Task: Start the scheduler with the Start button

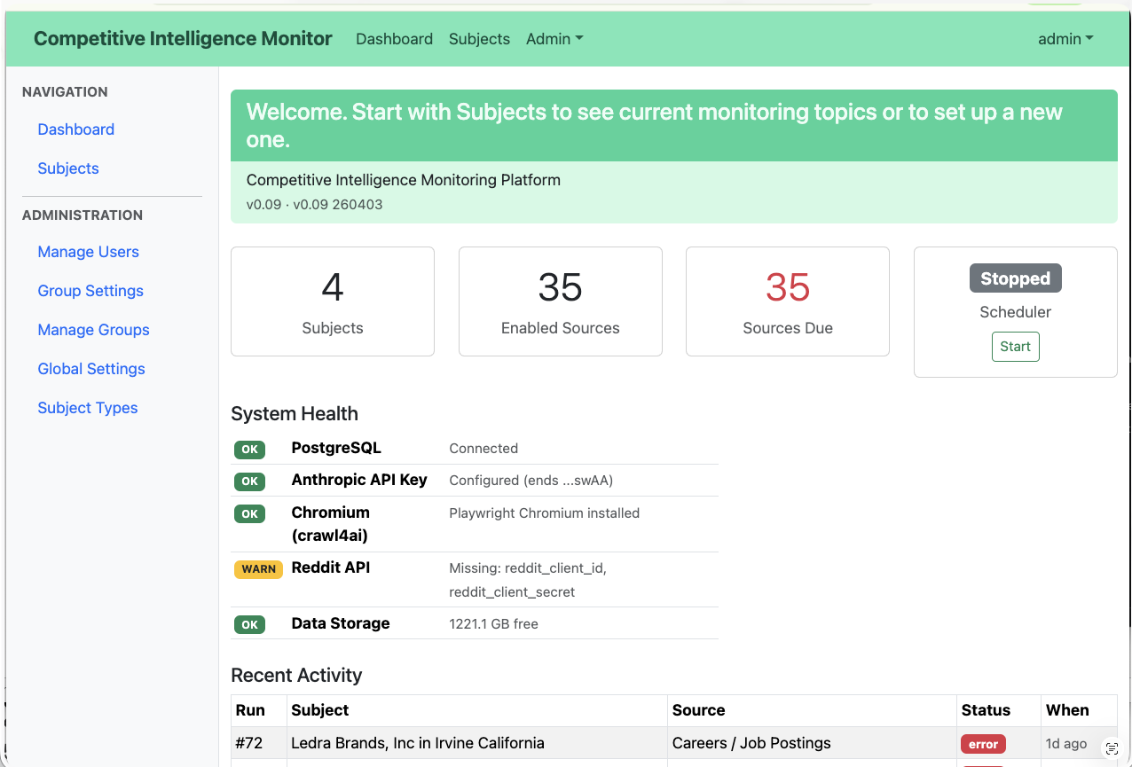Action: click(1015, 347)
